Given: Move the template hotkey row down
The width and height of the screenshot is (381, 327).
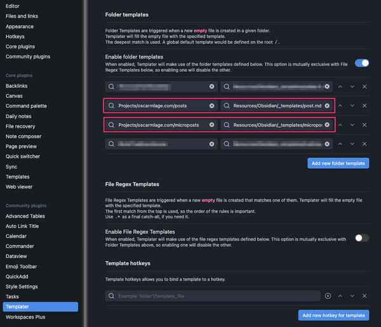Looking at the screenshot, I should [x=352, y=296].
